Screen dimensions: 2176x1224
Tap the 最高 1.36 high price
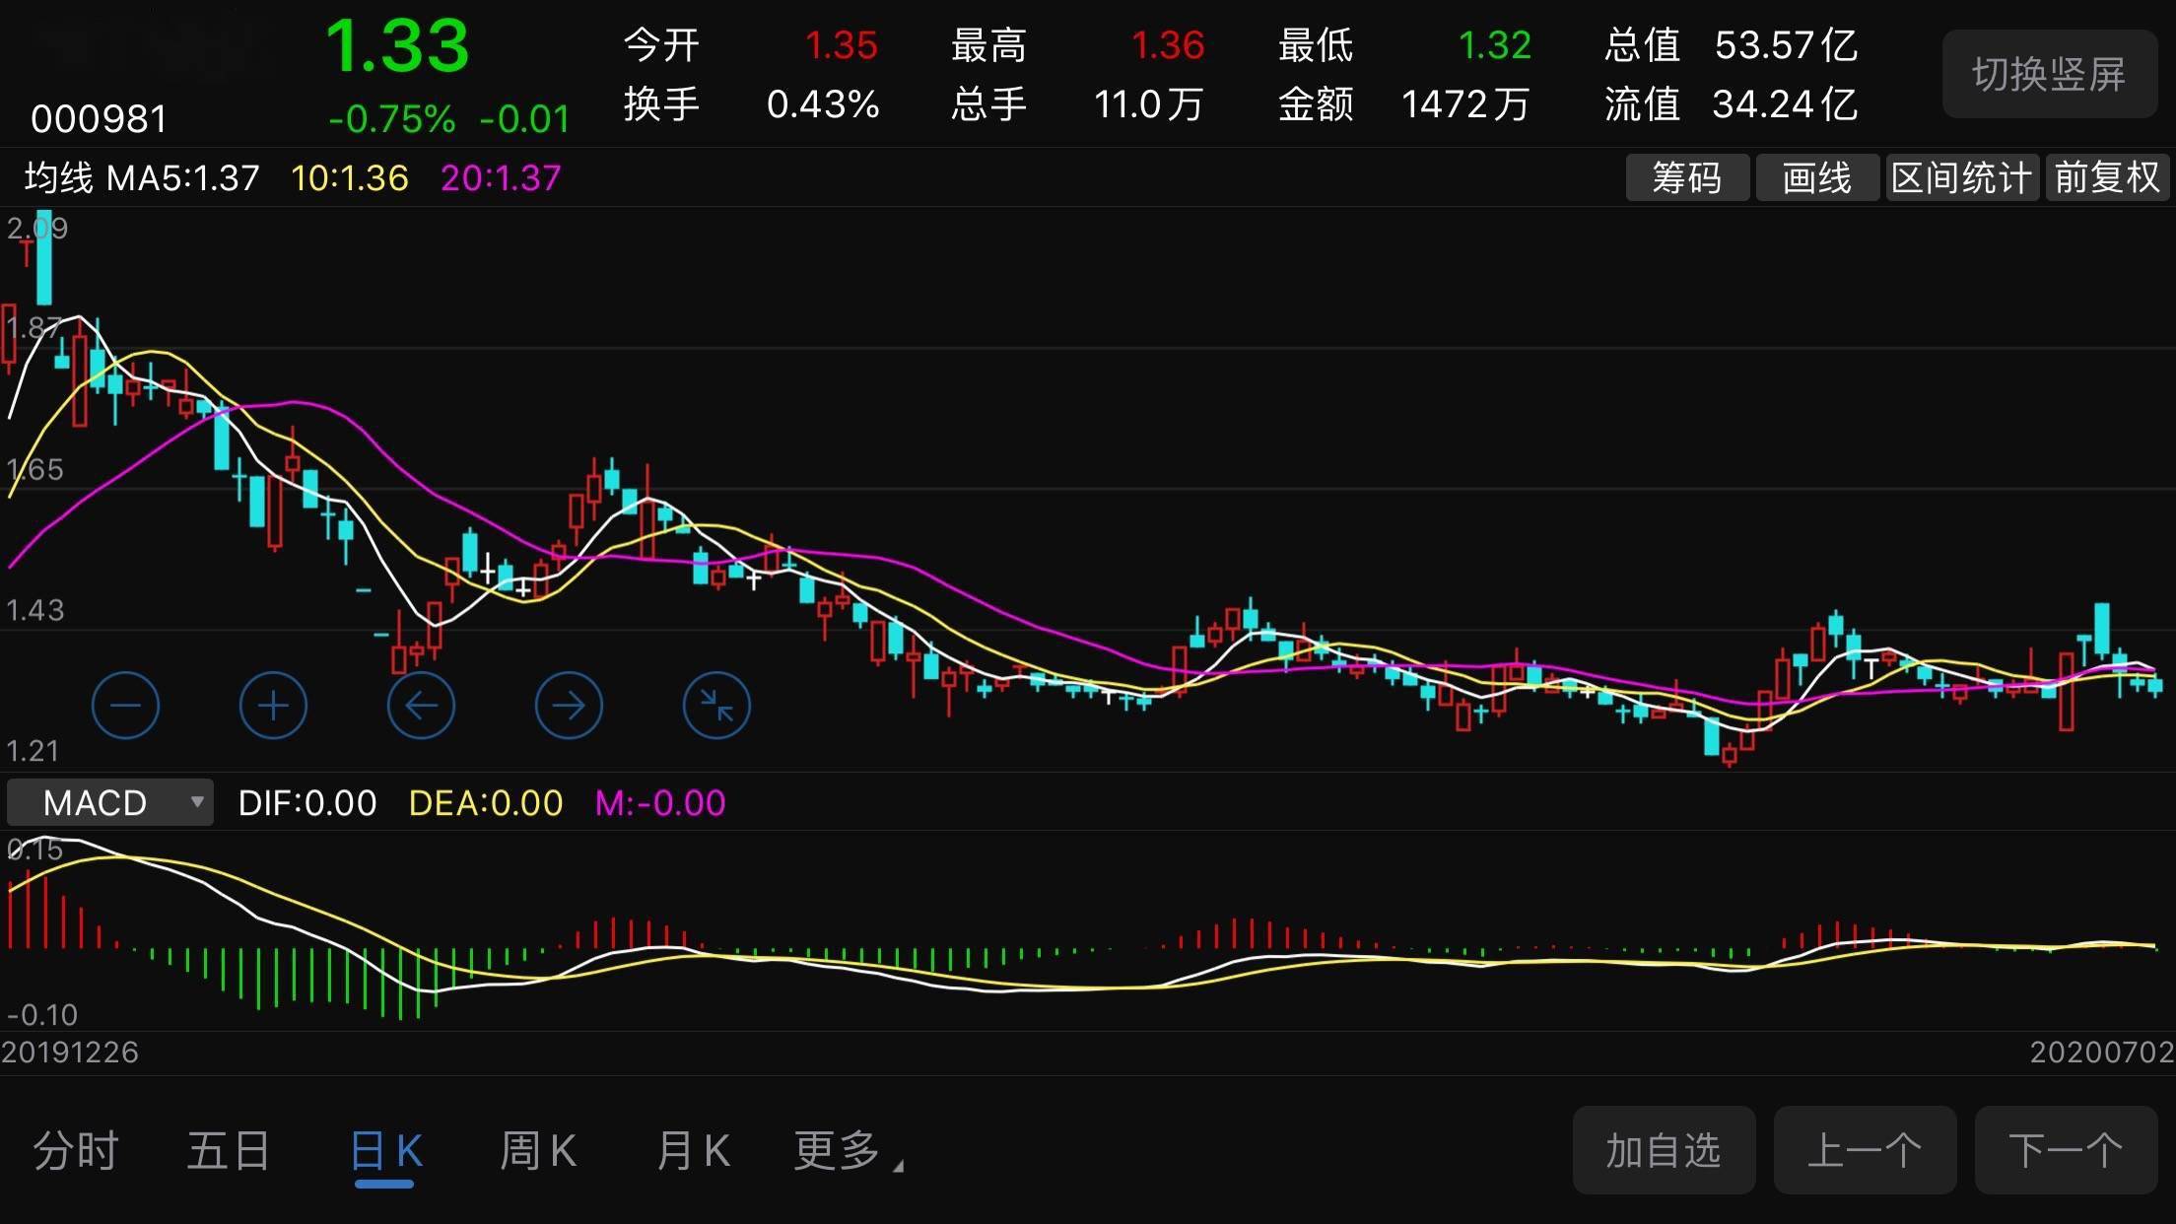pos(1077,45)
